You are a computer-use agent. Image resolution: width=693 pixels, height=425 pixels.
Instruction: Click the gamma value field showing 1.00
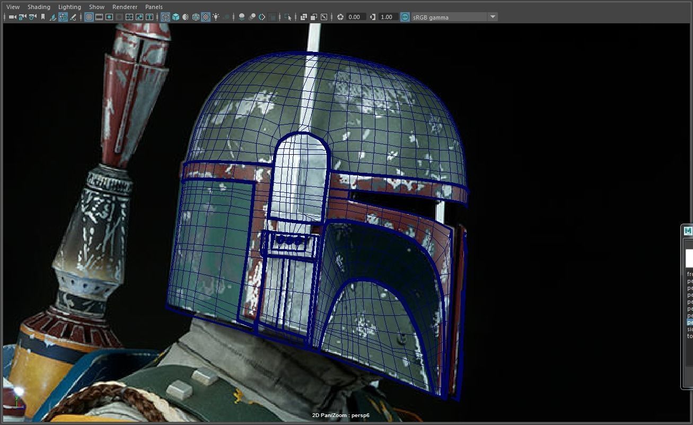coord(388,17)
